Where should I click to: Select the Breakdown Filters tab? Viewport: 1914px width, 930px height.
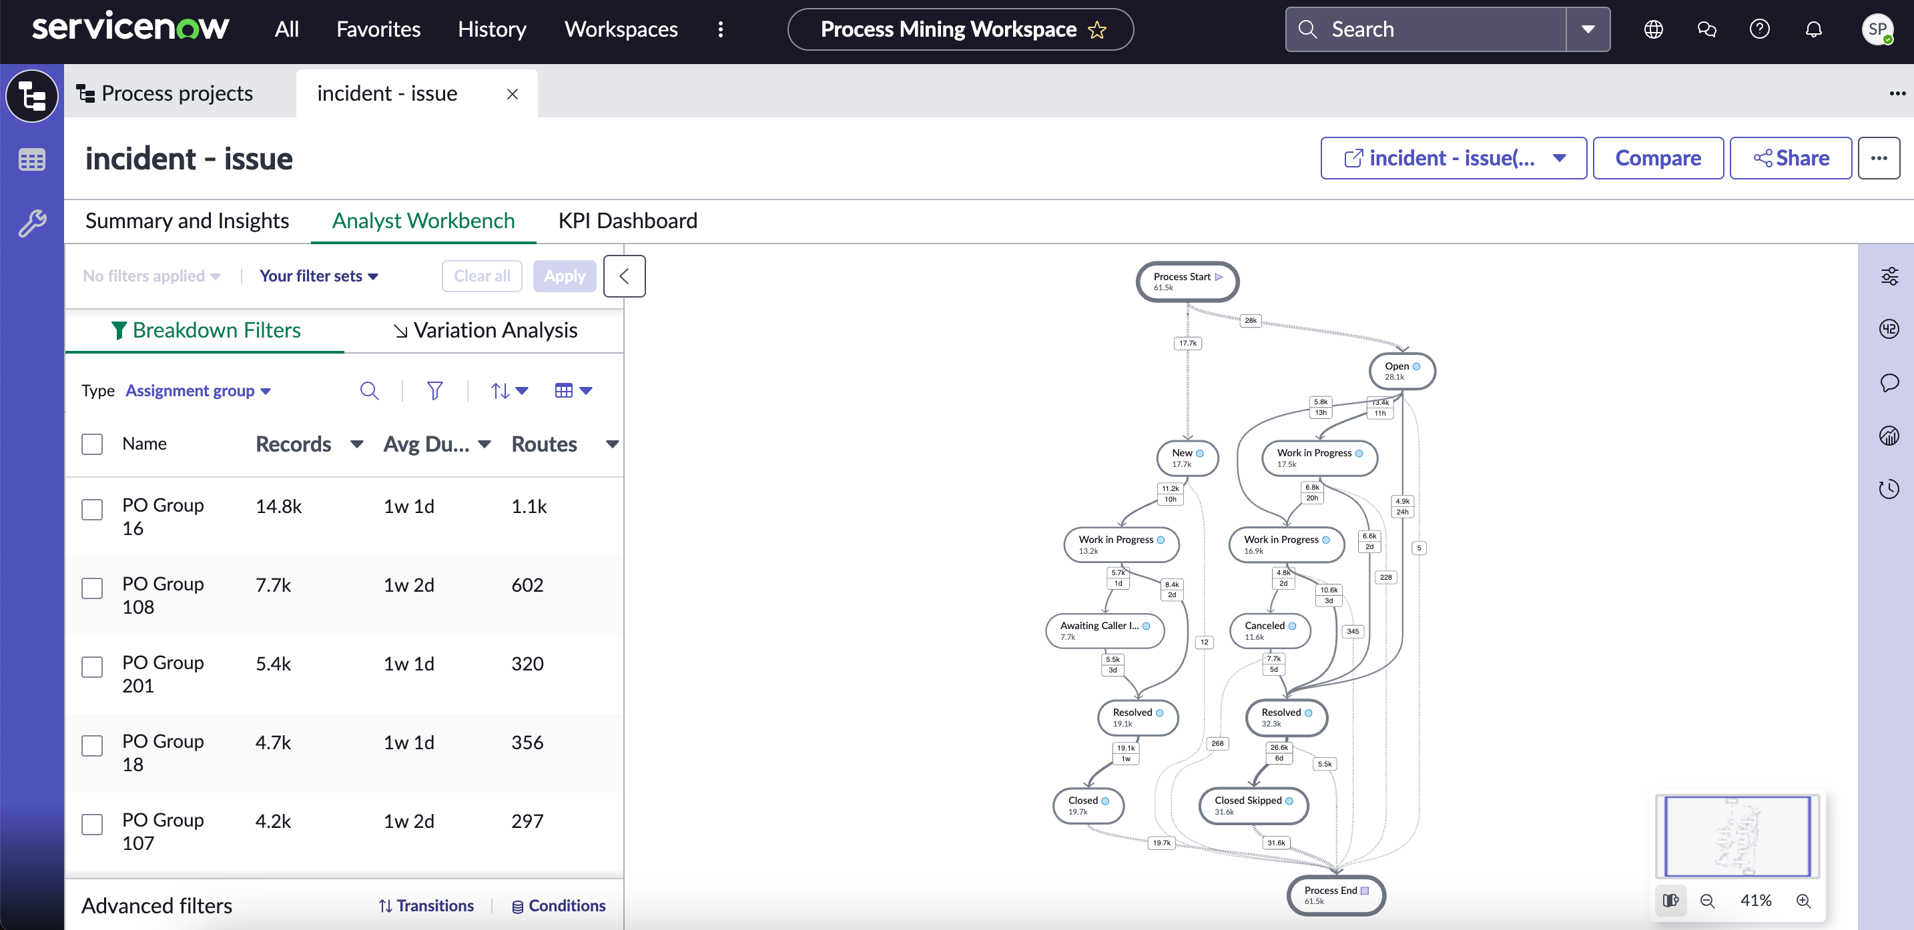206,330
